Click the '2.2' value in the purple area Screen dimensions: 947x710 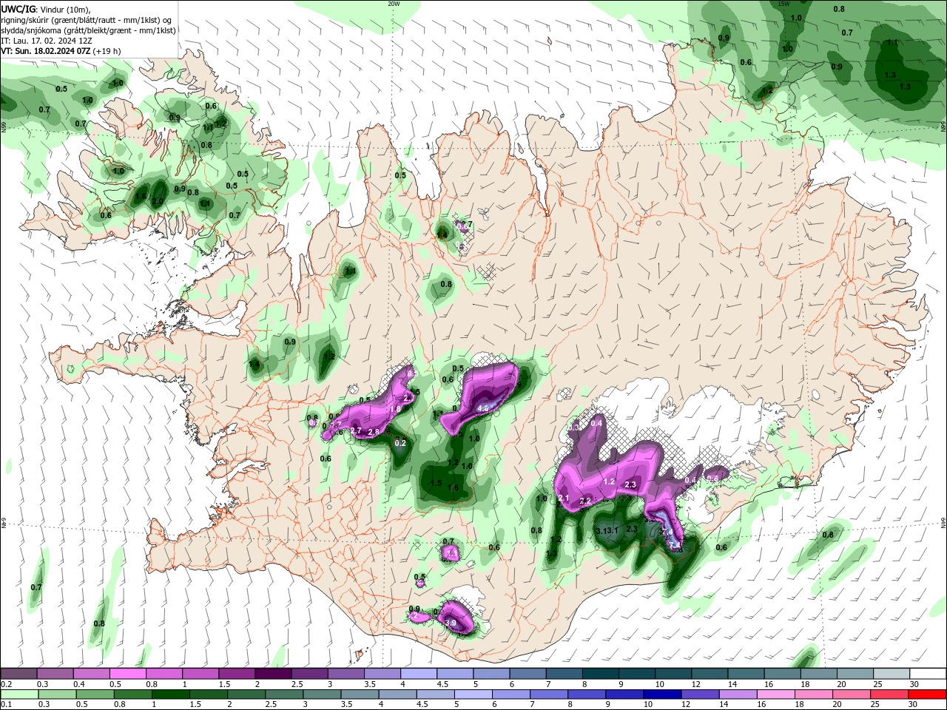click(585, 501)
